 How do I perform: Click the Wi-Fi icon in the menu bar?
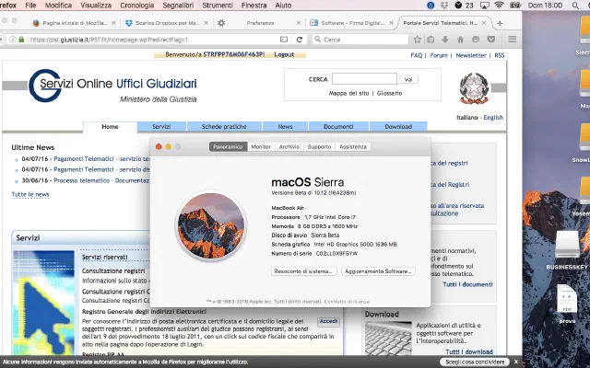pos(499,6)
